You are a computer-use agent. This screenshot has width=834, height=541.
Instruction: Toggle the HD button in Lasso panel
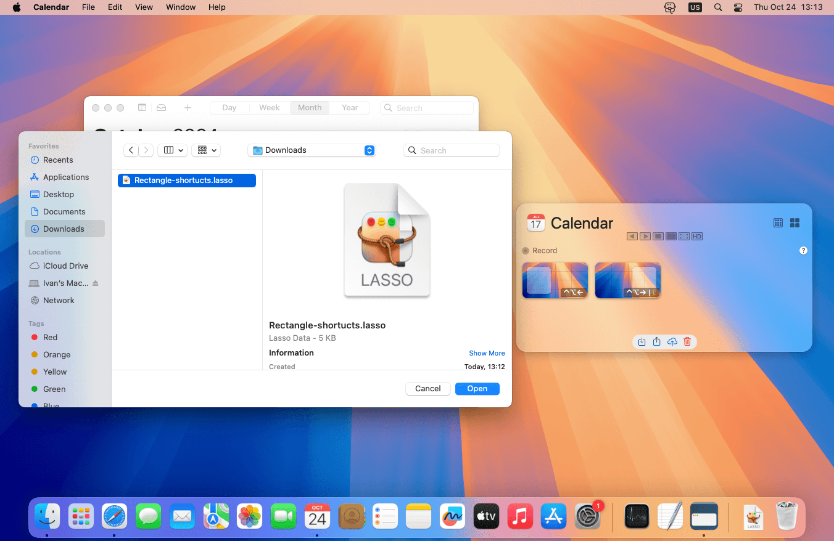pos(697,237)
